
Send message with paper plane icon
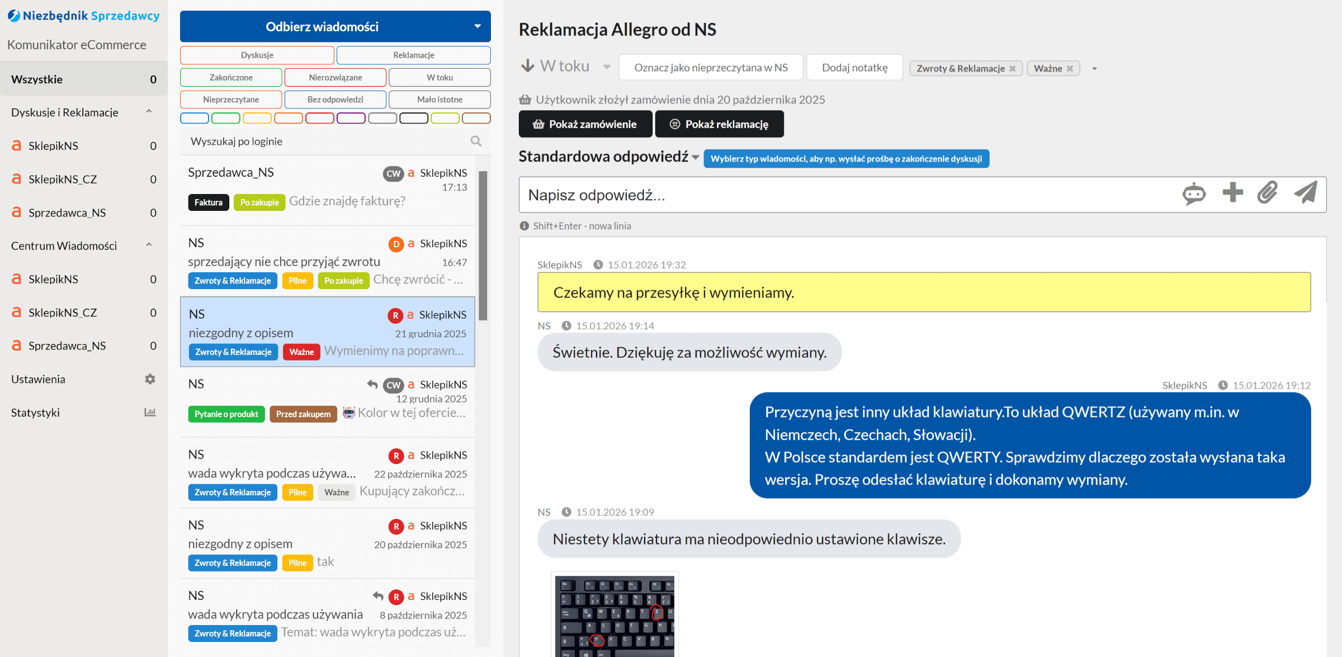1306,193
